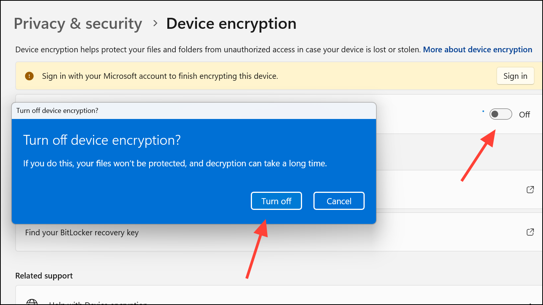The width and height of the screenshot is (543, 305).
Task: Click the blue indicator dot near the toggle
Action: tap(483, 111)
